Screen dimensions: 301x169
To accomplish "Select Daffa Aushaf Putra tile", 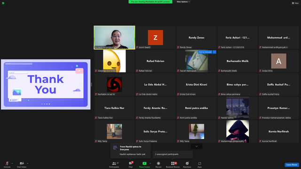I will click(x=278, y=84).
